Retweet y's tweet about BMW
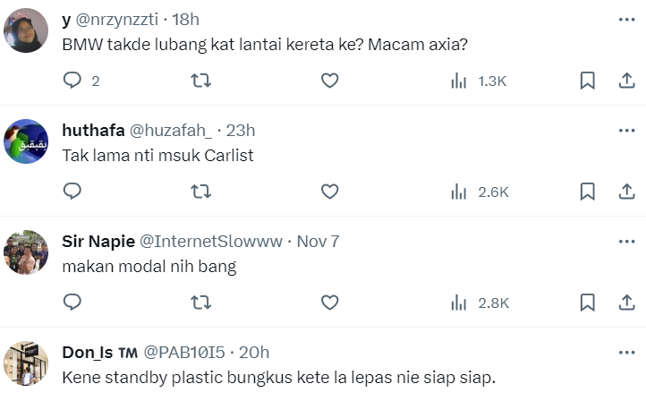 click(202, 81)
